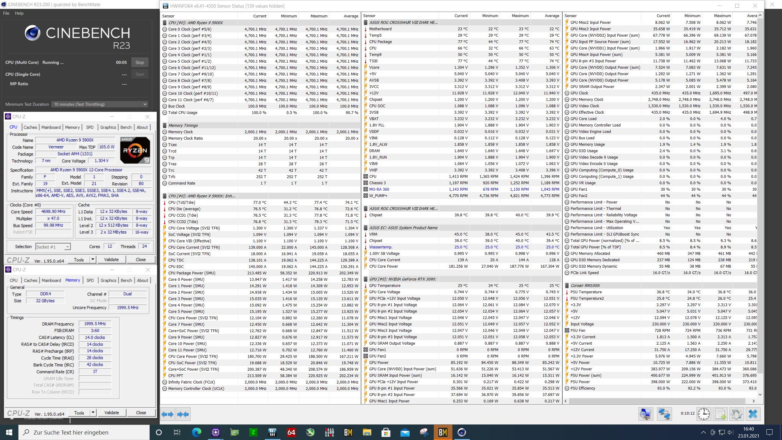The height and width of the screenshot is (440, 782).
Task: Select PSU Efficiency sensor row
Action: pyautogui.click(x=661, y=388)
